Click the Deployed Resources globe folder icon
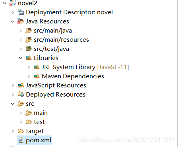178x147 pixels. (21, 94)
